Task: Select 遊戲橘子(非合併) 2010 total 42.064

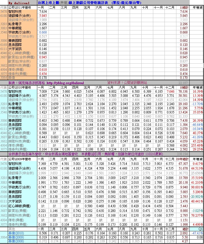Action: coord(183,100)
